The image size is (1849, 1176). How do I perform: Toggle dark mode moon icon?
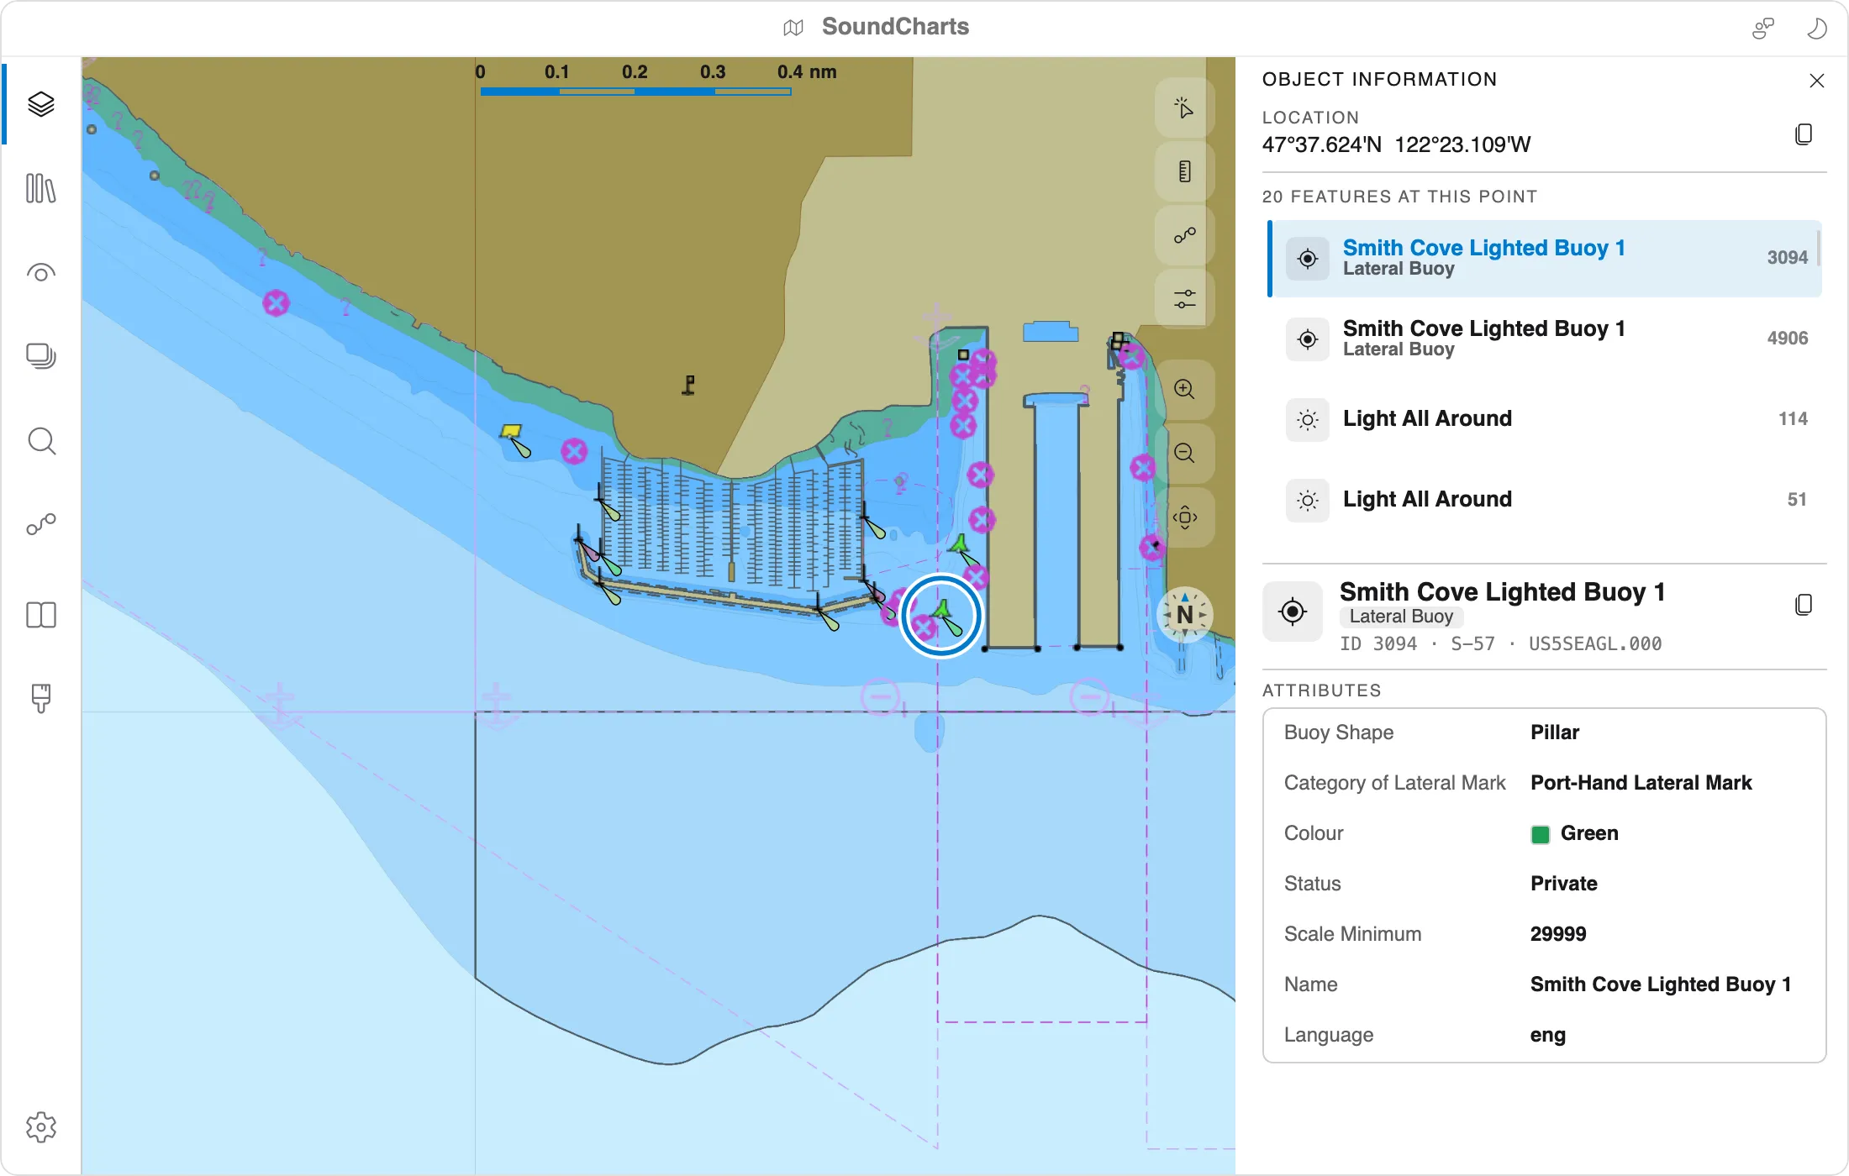pyautogui.click(x=1816, y=28)
